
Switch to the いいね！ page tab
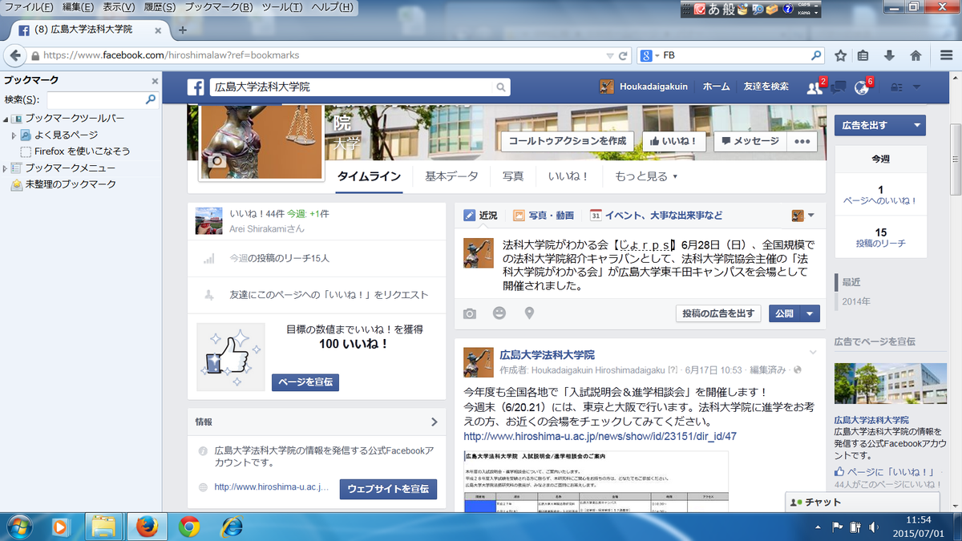(x=569, y=176)
